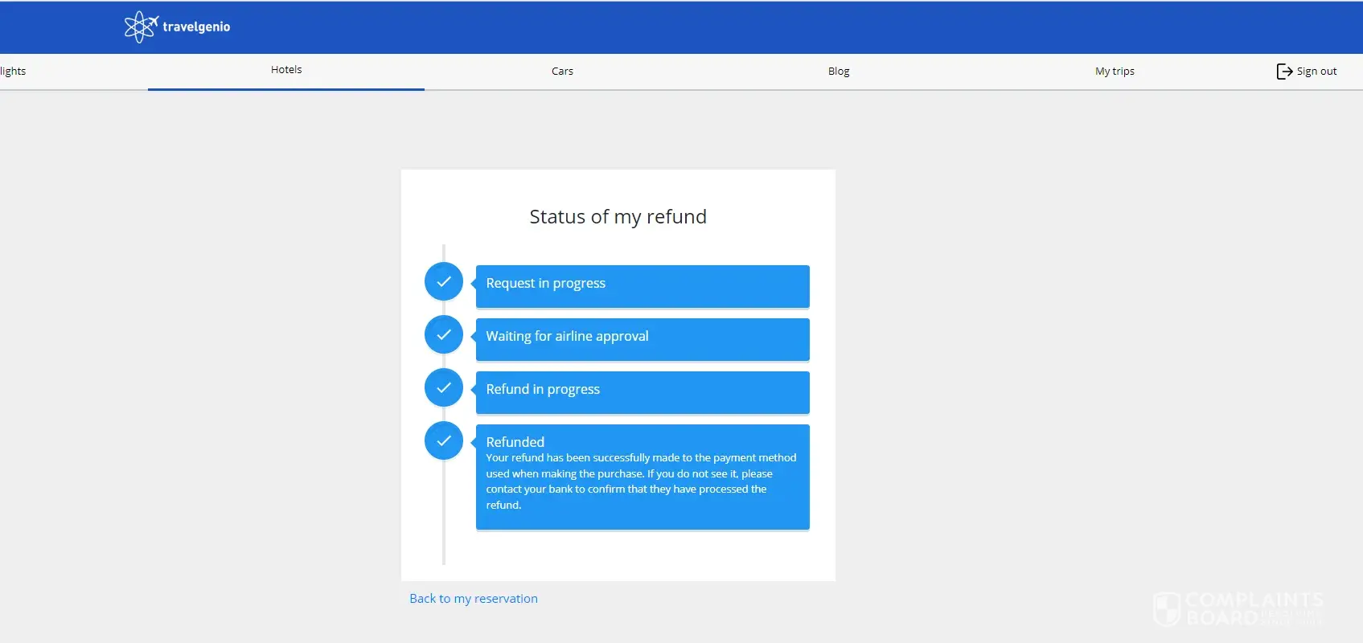Viewport: 1363px width, 643px height.
Task: Click the checkmark beside Refund in progress
Action: click(x=444, y=387)
